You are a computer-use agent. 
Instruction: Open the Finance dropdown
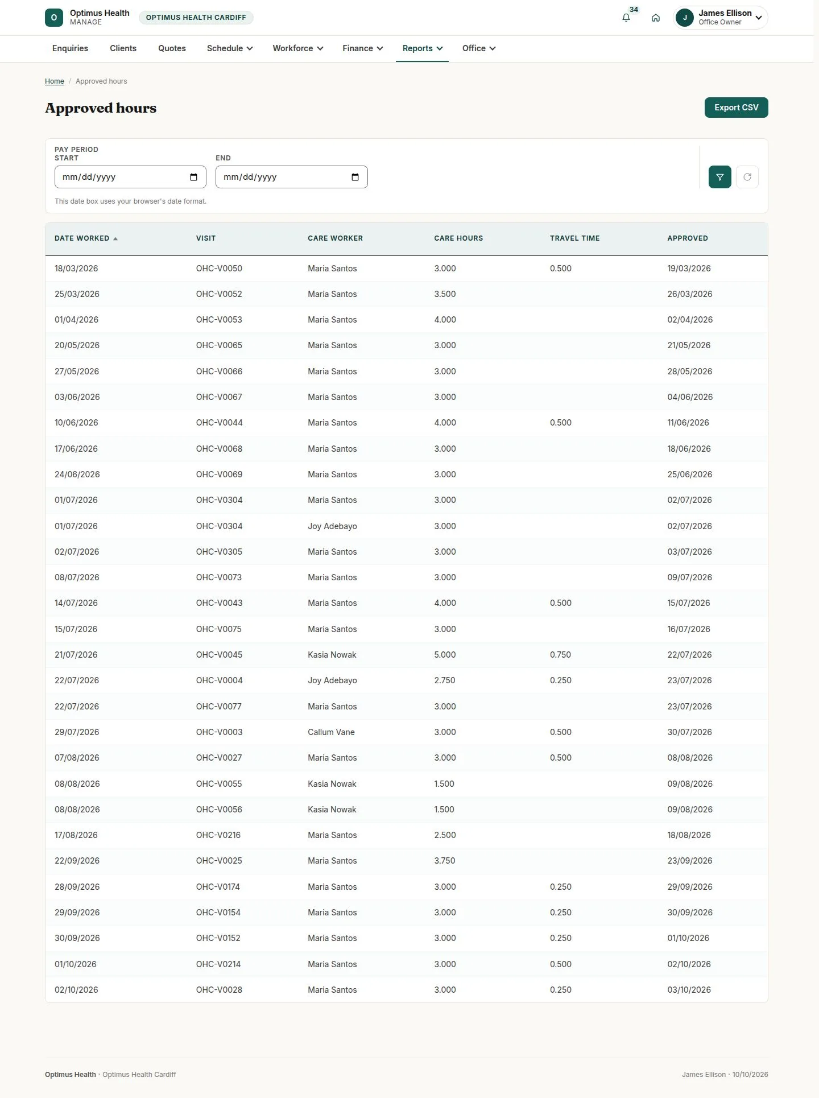click(x=363, y=48)
